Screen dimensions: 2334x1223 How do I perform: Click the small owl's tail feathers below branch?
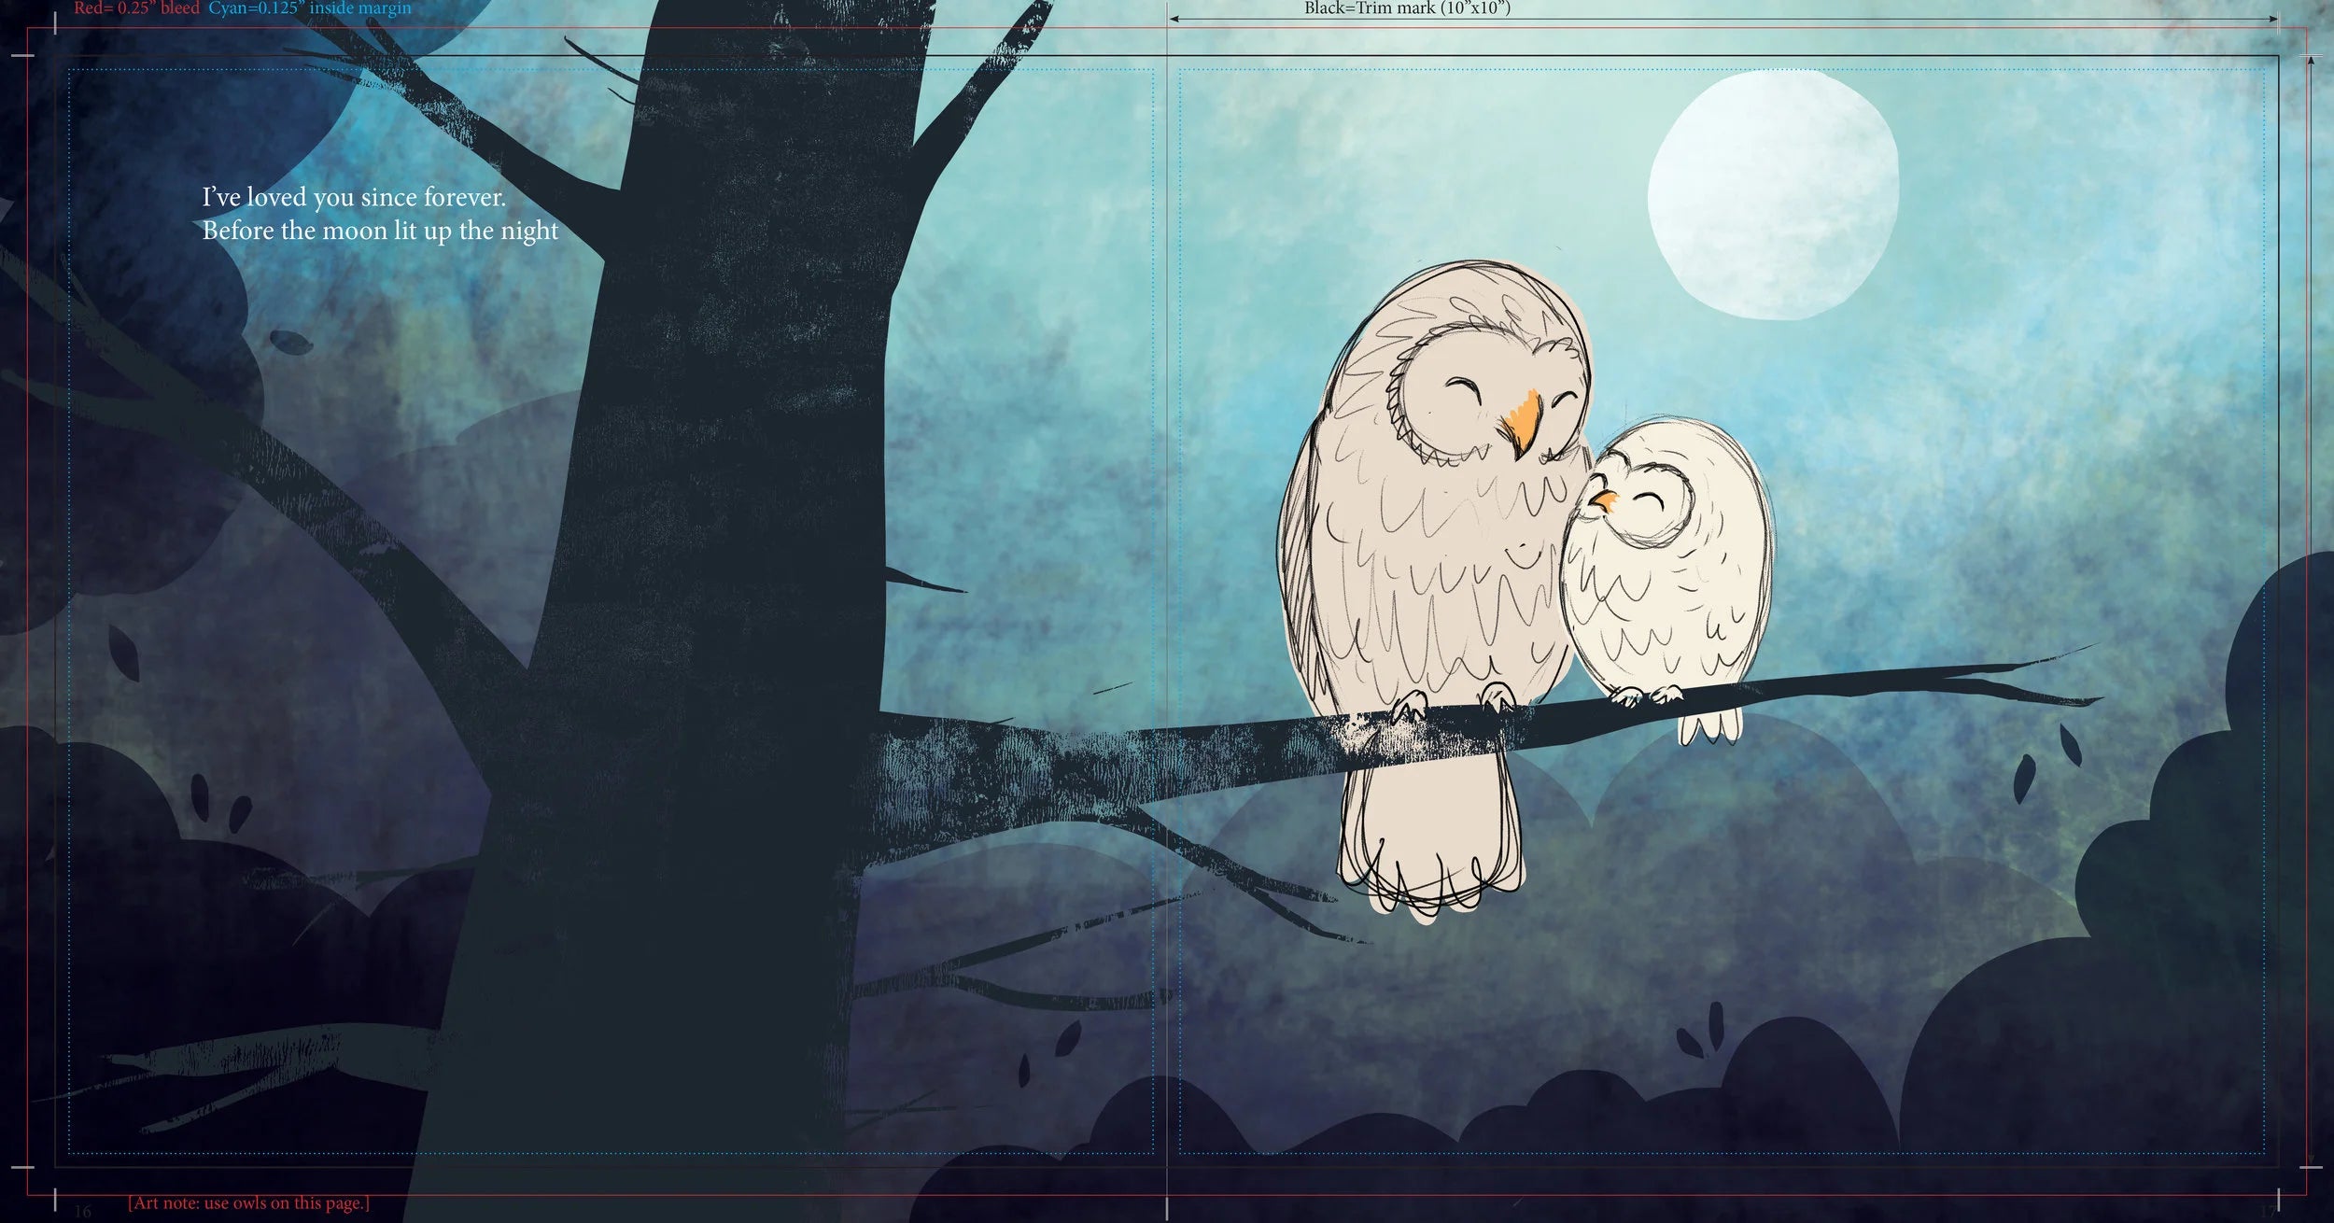pyautogui.click(x=1710, y=725)
